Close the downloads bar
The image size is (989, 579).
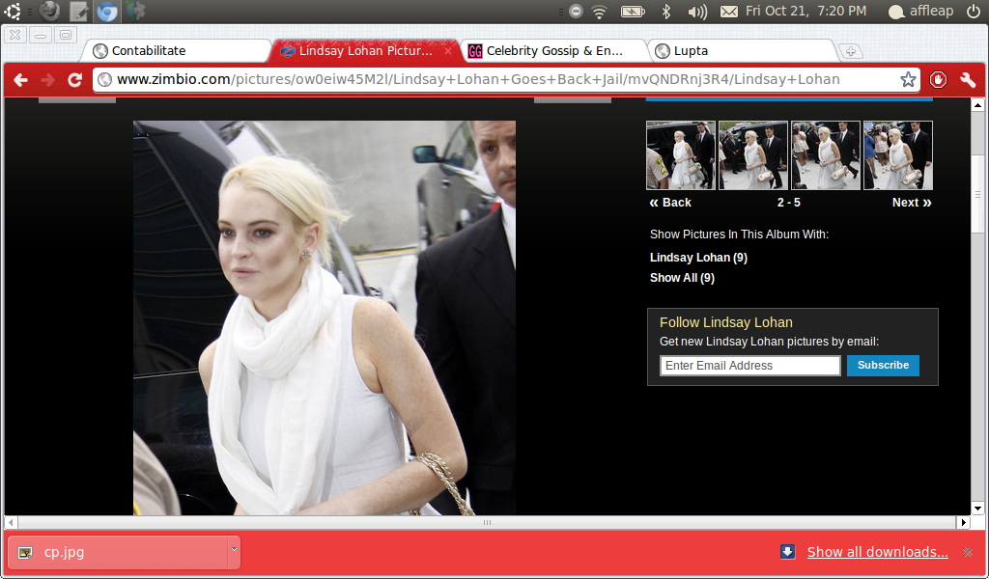coord(968,552)
